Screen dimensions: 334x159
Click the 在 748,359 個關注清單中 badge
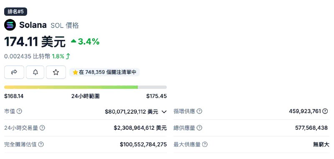104,72
